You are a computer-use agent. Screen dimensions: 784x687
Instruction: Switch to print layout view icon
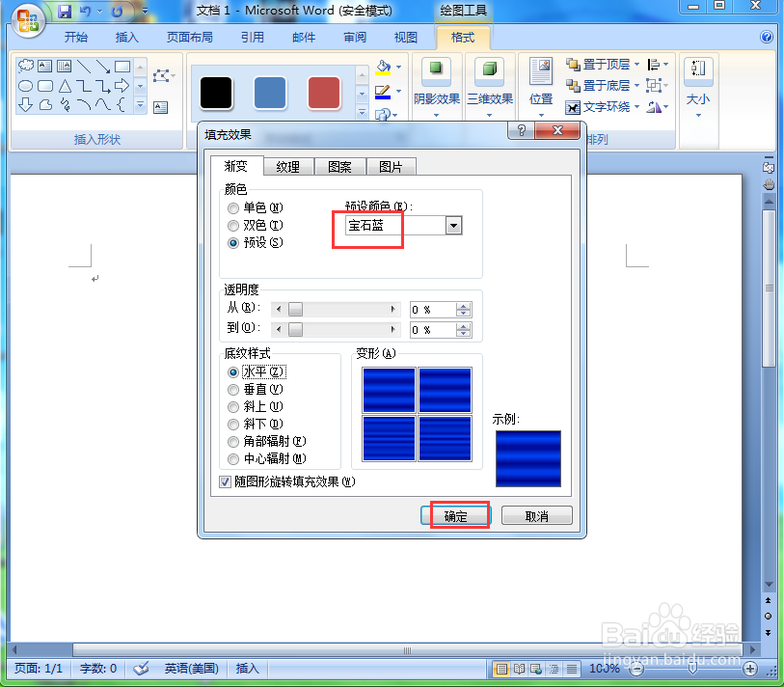[501, 669]
